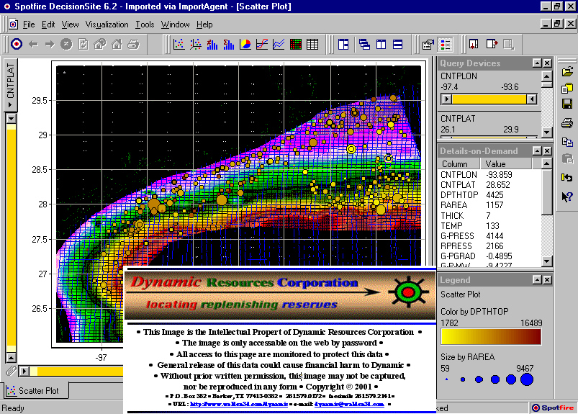Click the table visualization icon

[312, 44]
